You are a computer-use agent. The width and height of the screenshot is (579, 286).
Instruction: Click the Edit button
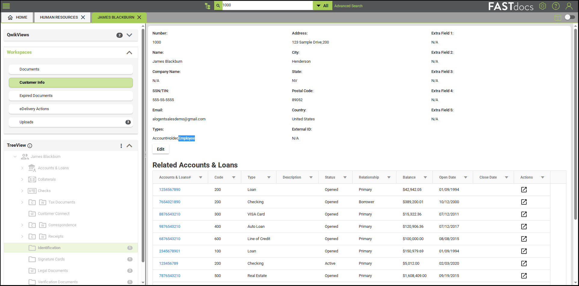pyautogui.click(x=161, y=149)
